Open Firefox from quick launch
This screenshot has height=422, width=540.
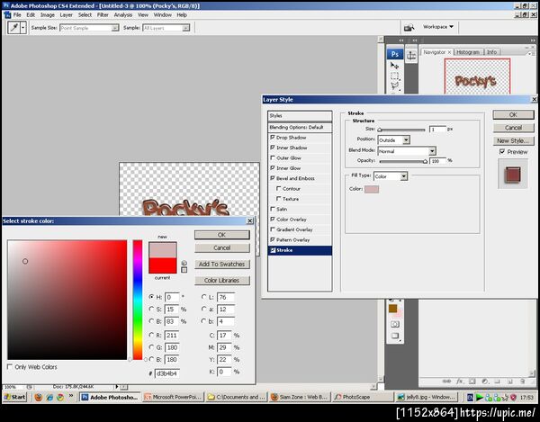pyautogui.click(x=38, y=397)
